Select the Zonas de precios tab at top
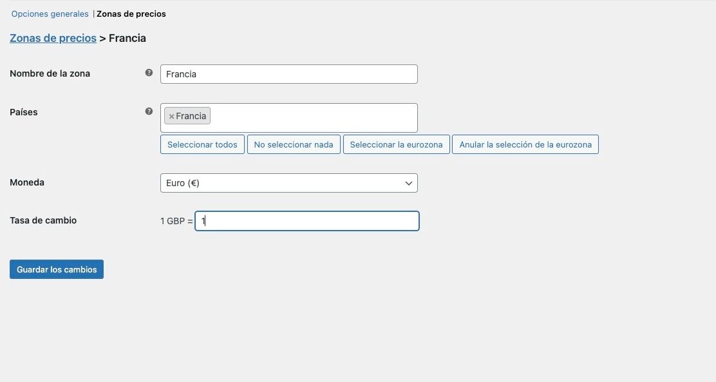716x382 pixels. pos(131,14)
